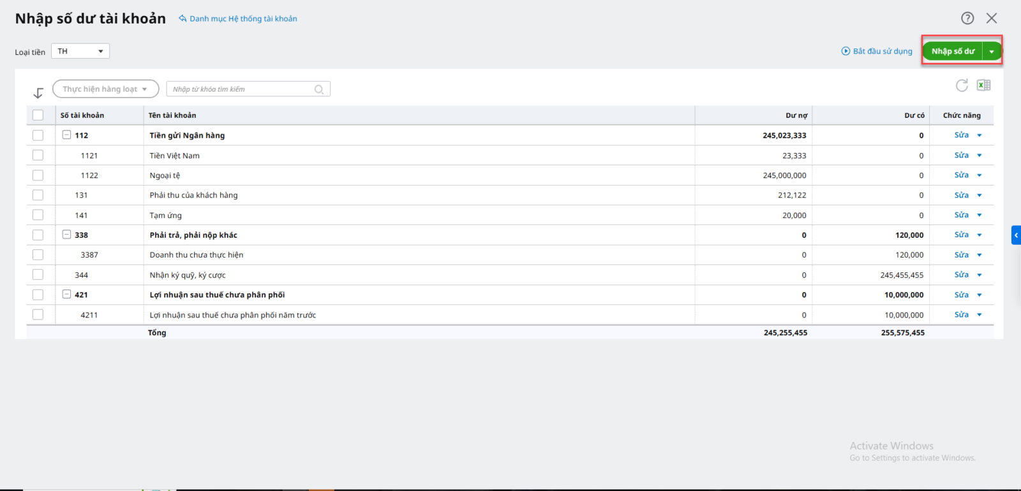
Task: Click Sửa link for account 141
Action: [961, 215]
